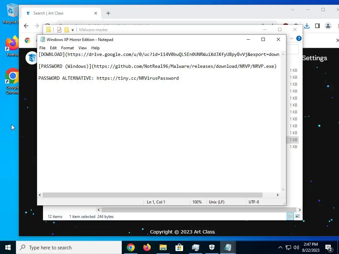Open Chrome from taskbar

(130, 247)
